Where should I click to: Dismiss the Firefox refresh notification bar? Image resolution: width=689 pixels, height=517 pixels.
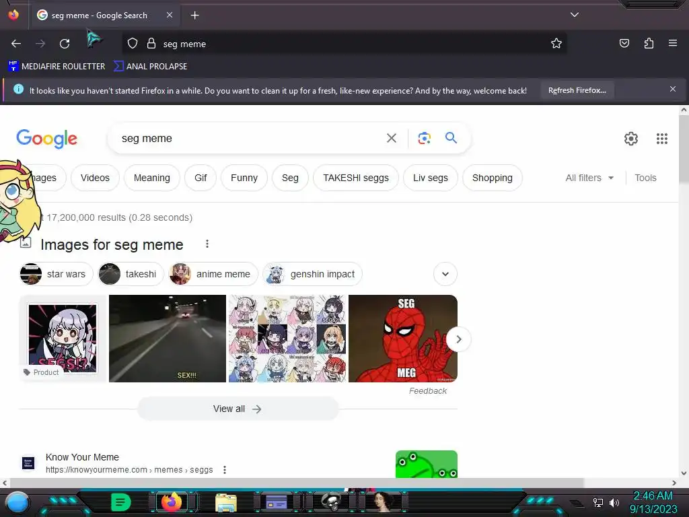coord(672,90)
